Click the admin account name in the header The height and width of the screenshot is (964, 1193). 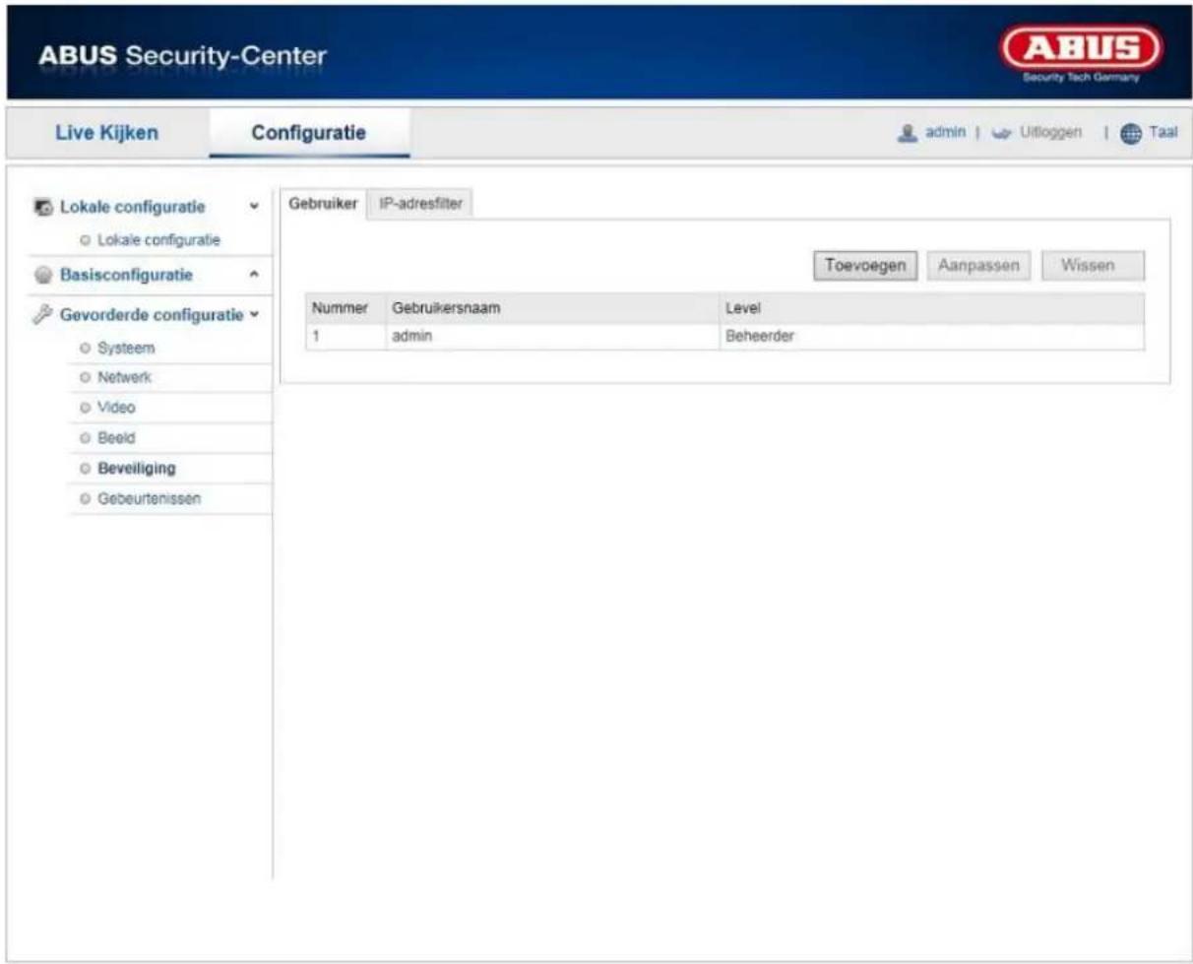(x=945, y=132)
